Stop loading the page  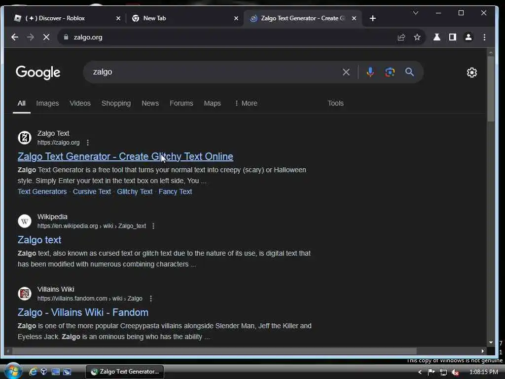click(x=46, y=37)
